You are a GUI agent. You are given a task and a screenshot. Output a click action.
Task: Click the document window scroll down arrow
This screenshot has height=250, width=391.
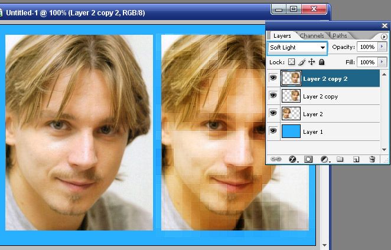coord(324,245)
